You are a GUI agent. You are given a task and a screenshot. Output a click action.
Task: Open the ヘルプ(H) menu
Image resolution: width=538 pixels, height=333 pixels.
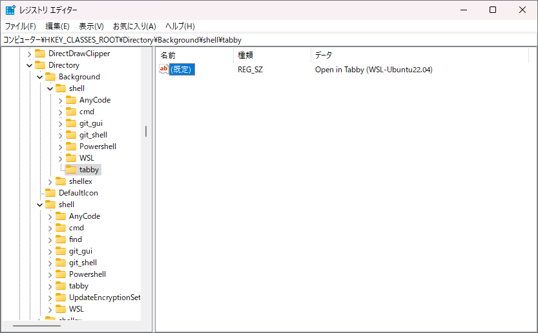(x=180, y=26)
